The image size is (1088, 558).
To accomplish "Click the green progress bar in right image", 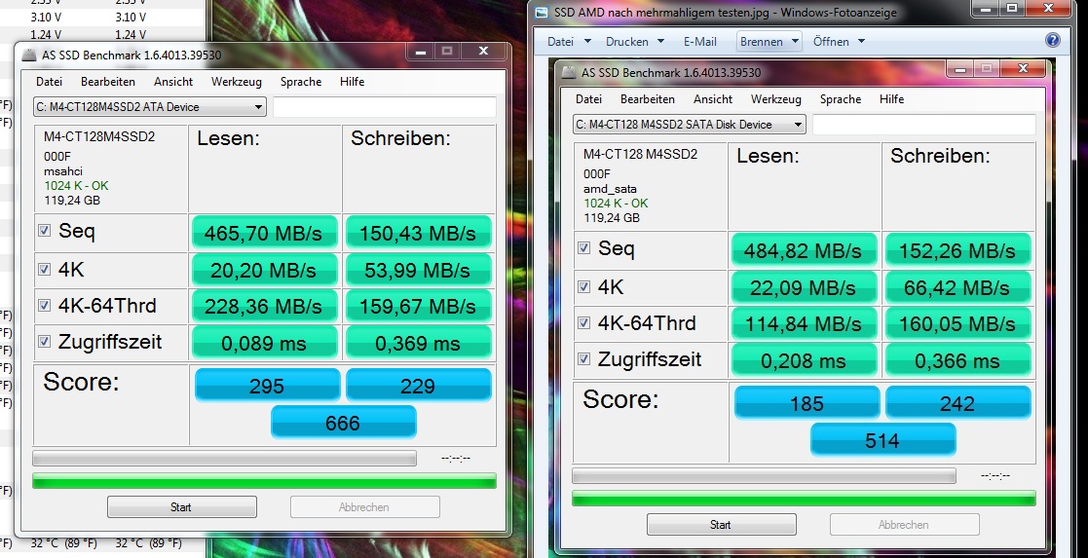I will (x=804, y=499).
